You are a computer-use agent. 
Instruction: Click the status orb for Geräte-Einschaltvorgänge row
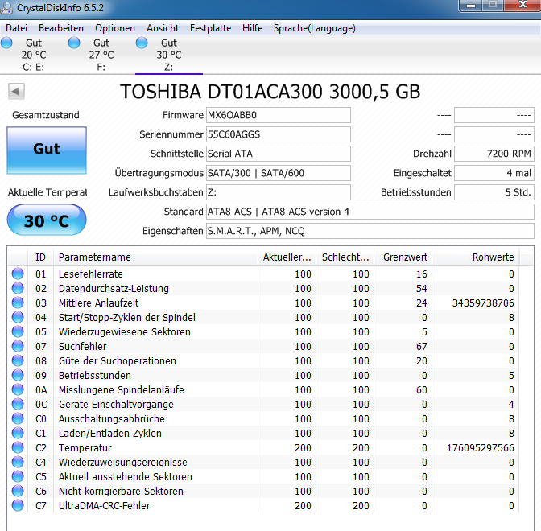18,404
